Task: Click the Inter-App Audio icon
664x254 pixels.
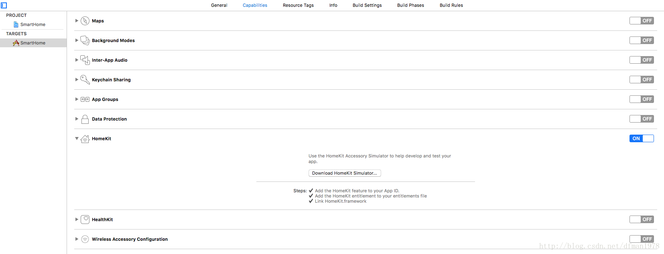Action: (x=85, y=60)
